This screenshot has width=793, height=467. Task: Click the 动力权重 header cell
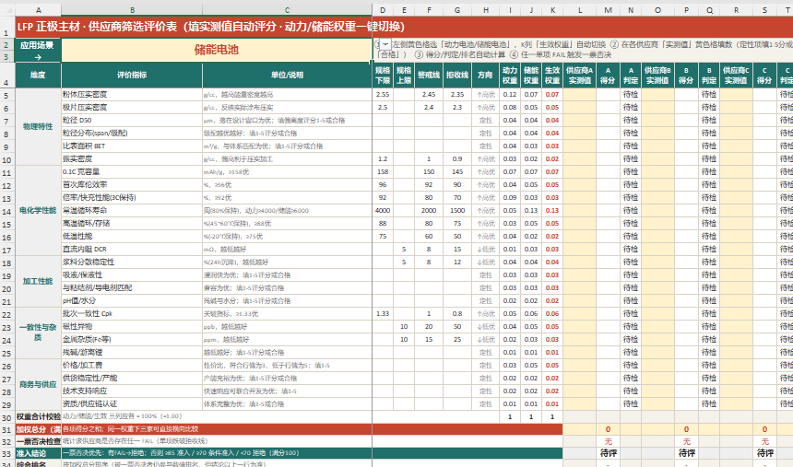510,76
